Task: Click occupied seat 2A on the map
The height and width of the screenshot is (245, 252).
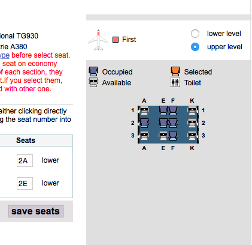Action: [144, 123]
